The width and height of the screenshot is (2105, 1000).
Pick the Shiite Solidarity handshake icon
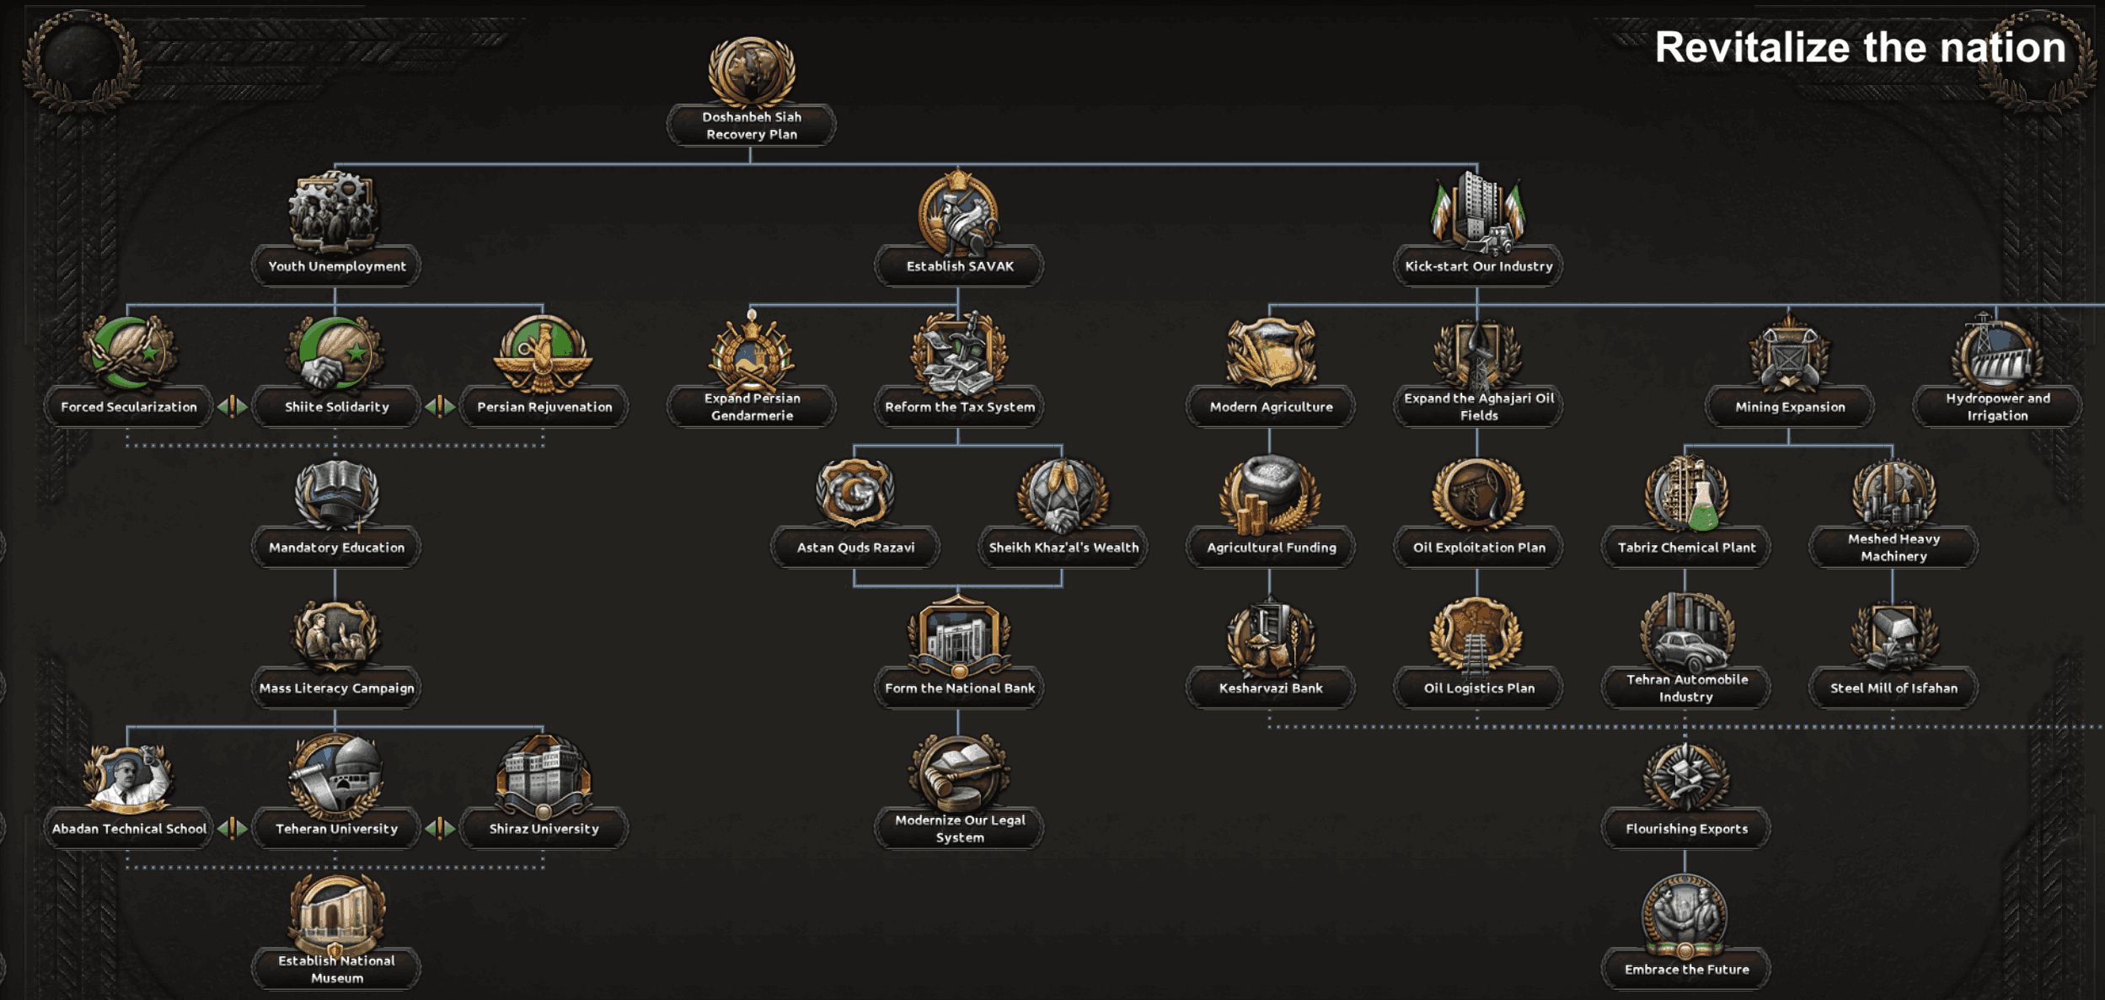click(335, 353)
